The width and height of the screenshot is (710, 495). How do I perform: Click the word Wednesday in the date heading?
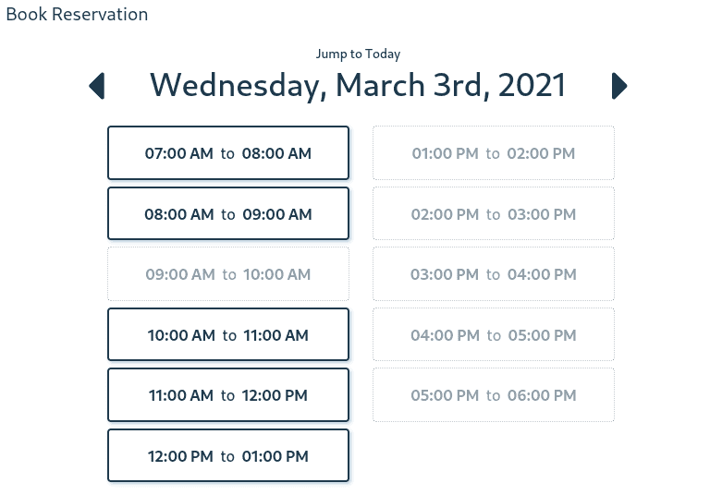click(239, 86)
